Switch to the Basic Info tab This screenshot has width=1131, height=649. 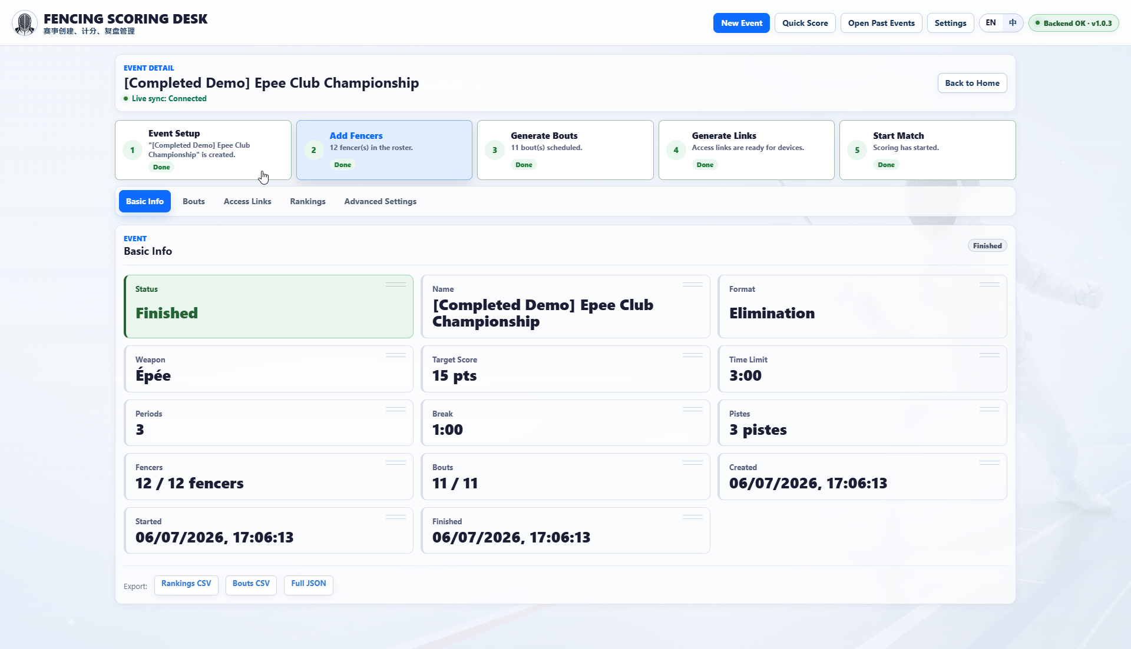coord(145,201)
